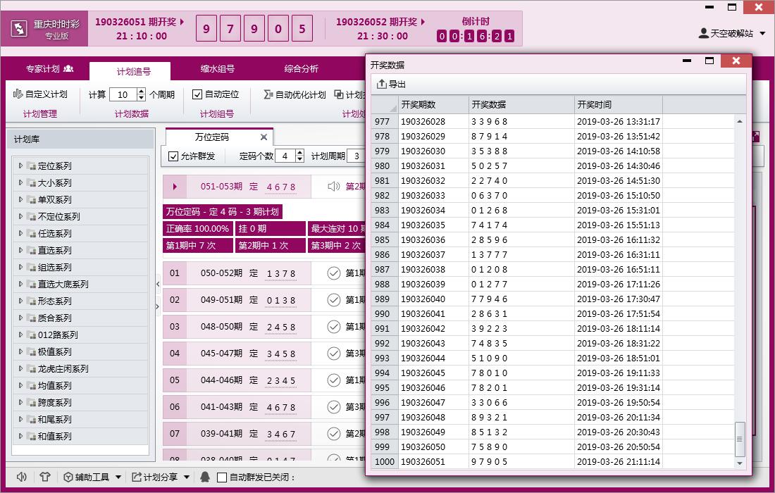The height and width of the screenshot is (493, 775).
Task: Expand the 不定位系列 tree node
Action: pyautogui.click(x=20, y=216)
